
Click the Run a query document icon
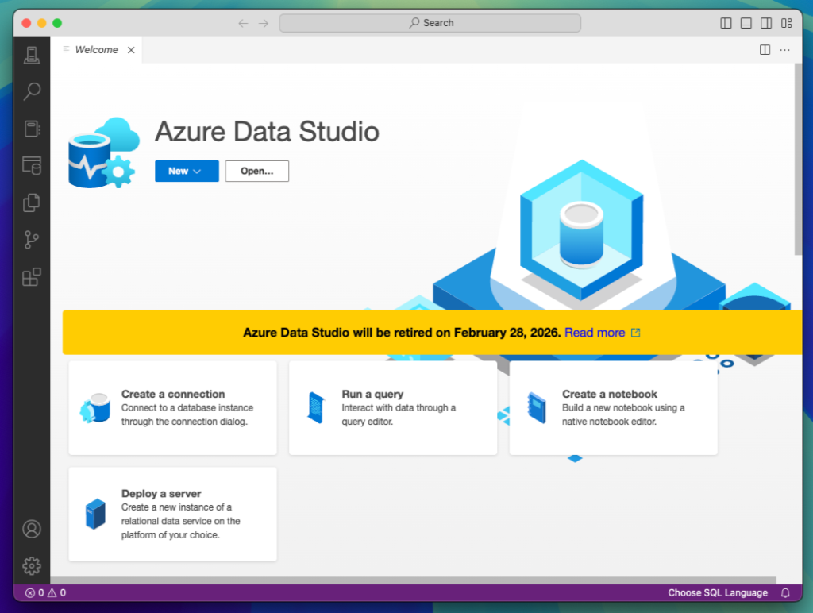pyautogui.click(x=316, y=408)
